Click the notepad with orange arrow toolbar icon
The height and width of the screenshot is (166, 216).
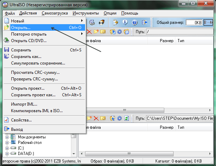[115, 22]
